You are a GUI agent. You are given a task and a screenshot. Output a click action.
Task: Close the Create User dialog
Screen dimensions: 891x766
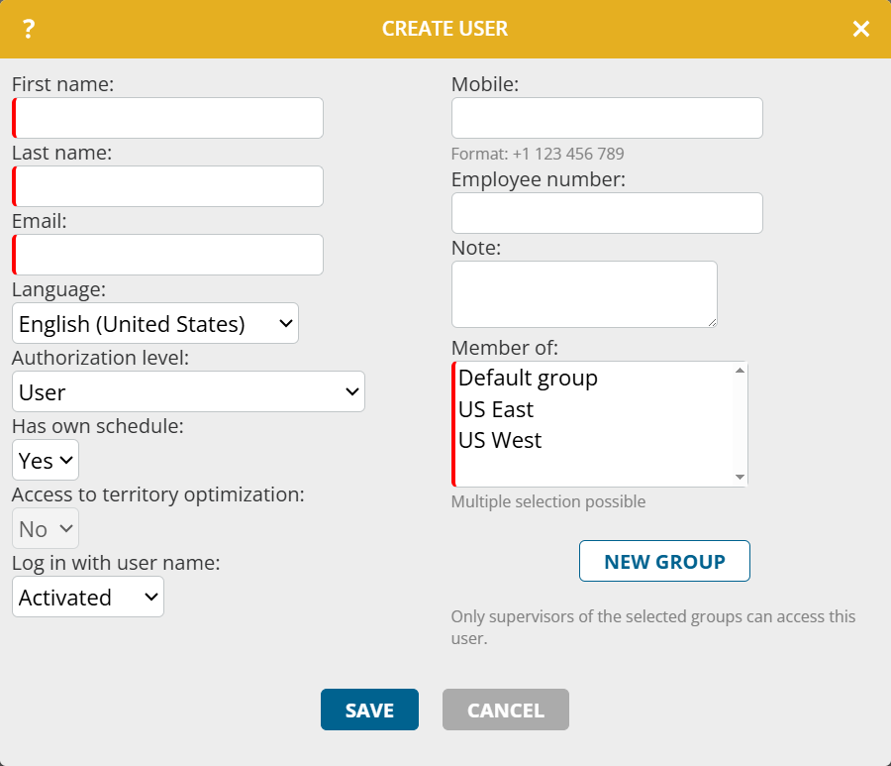tap(861, 29)
